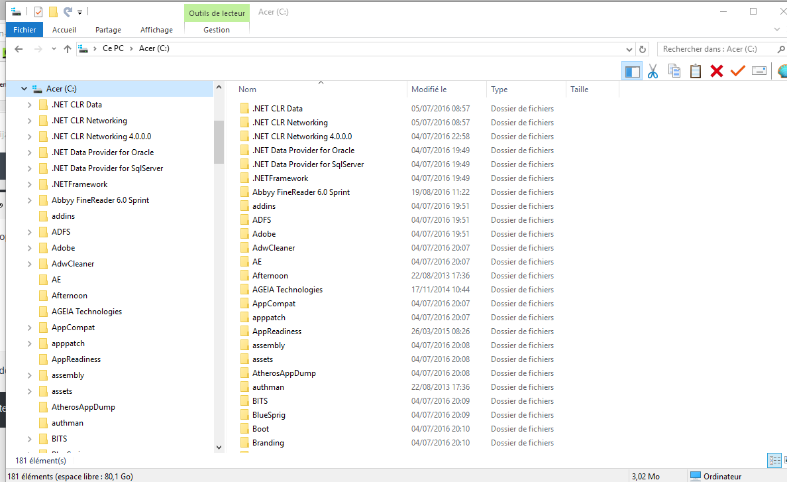Click the orange checkmark icon
The height and width of the screenshot is (482, 787).
click(737, 71)
